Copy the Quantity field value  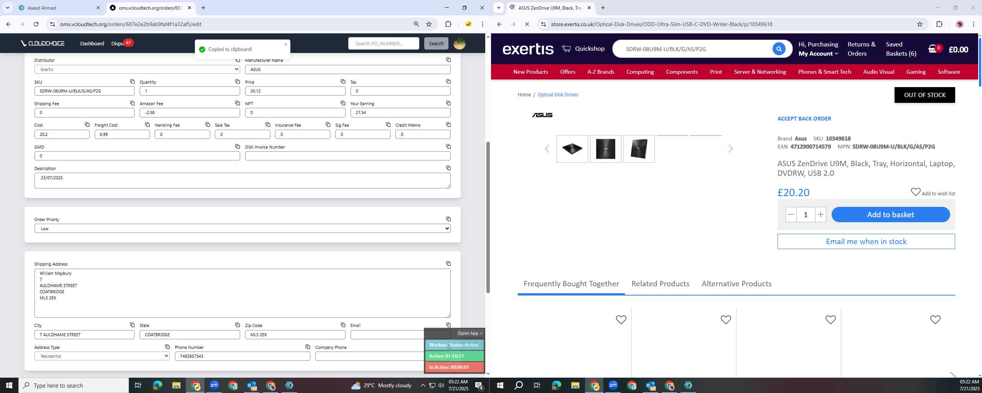point(237,81)
